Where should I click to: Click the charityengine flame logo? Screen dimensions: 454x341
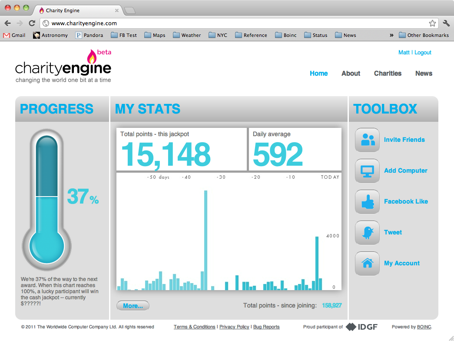click(x=63, y=66)
